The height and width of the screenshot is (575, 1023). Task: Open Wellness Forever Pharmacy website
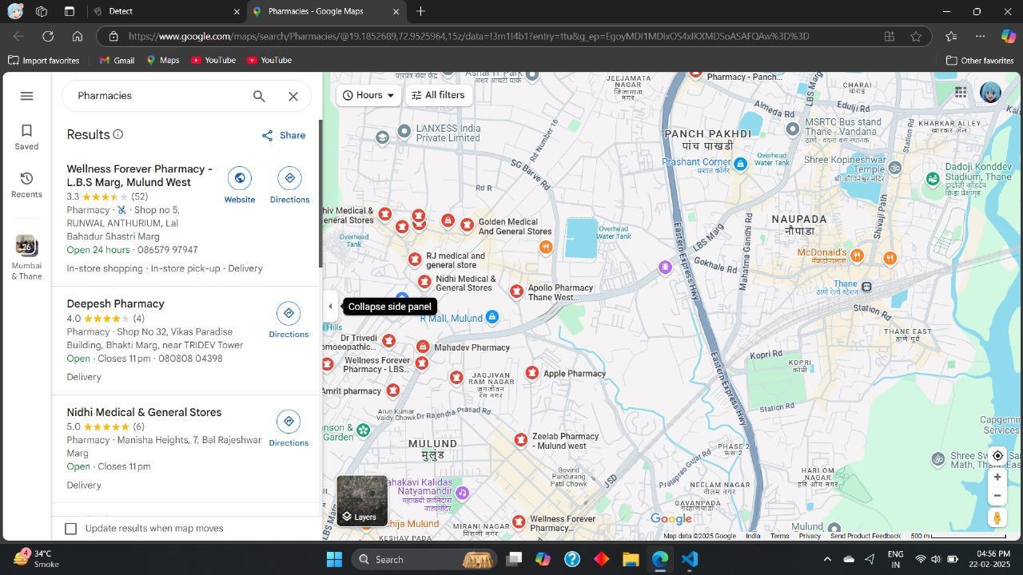click(x=239, y=185)
